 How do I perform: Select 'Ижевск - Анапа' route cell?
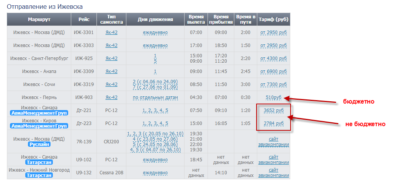[x=39, y=71]
